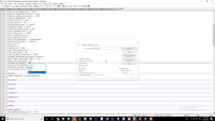Click the red Record Macro toolbar icon
Image resolution: width=215 pixels, height=121 pixels.
[x=75, y=6]
